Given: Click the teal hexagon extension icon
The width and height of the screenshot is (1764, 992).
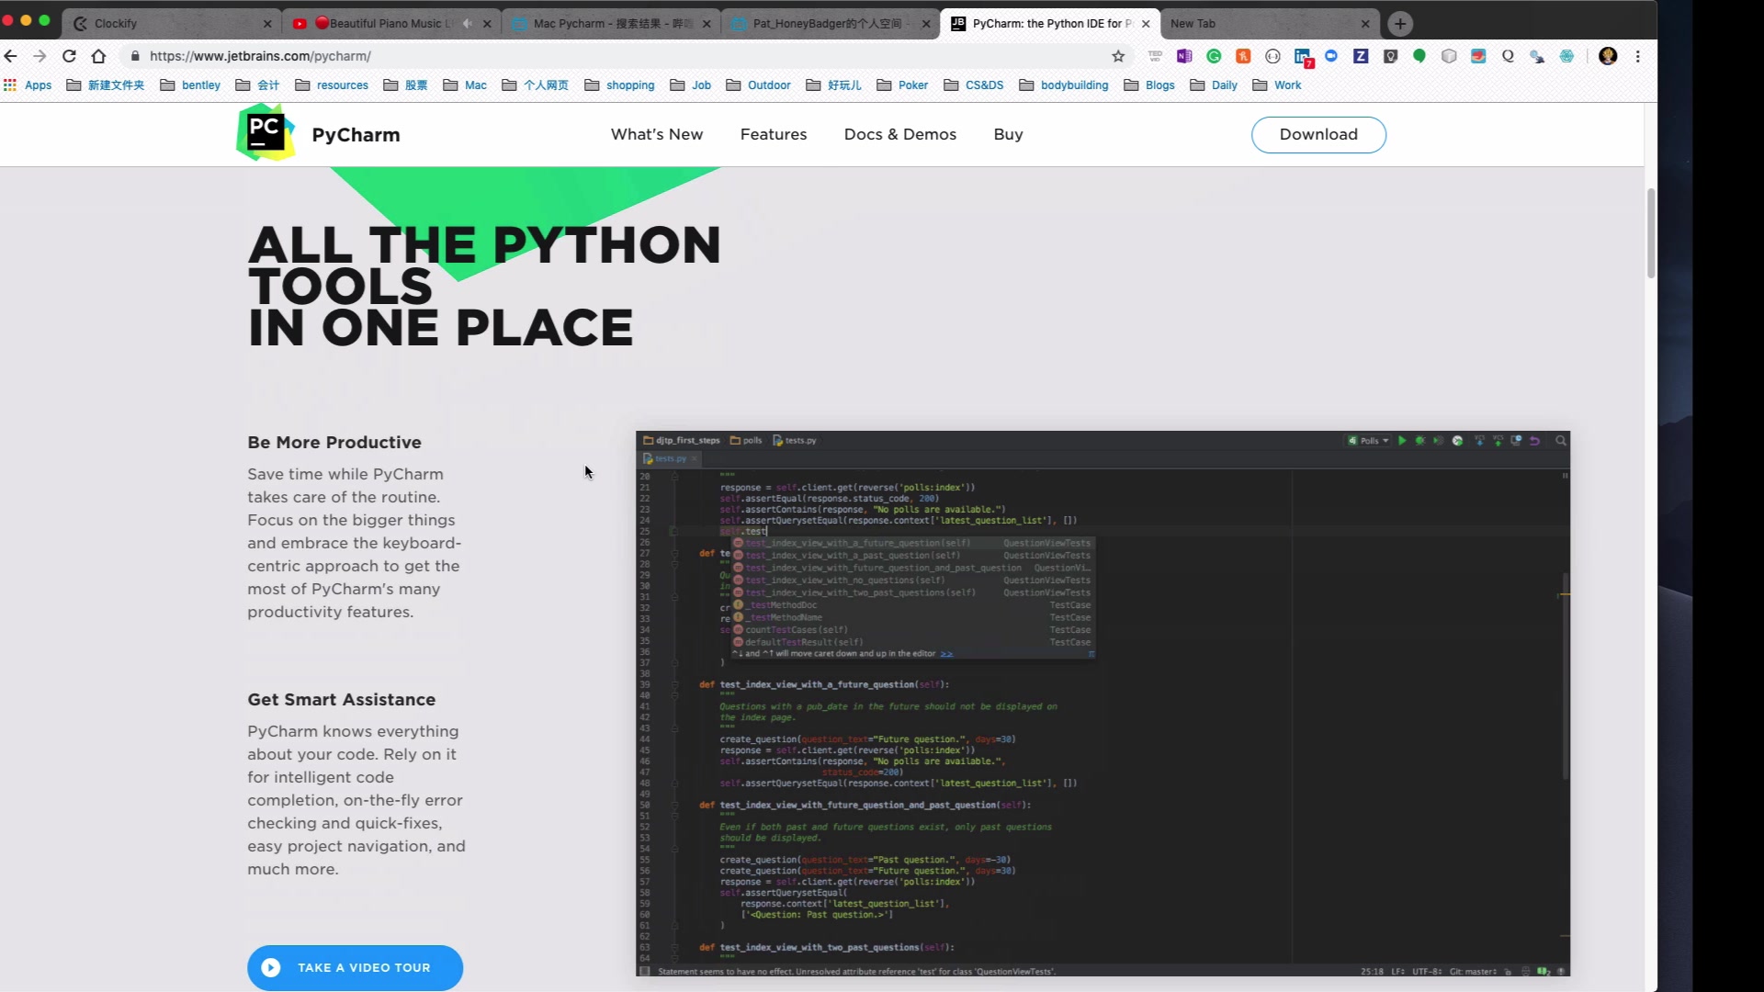Looking at the screenshot, I should 1566,56.
